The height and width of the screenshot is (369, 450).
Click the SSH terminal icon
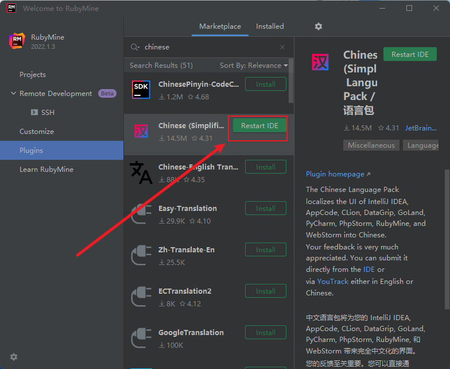[34, 112]
